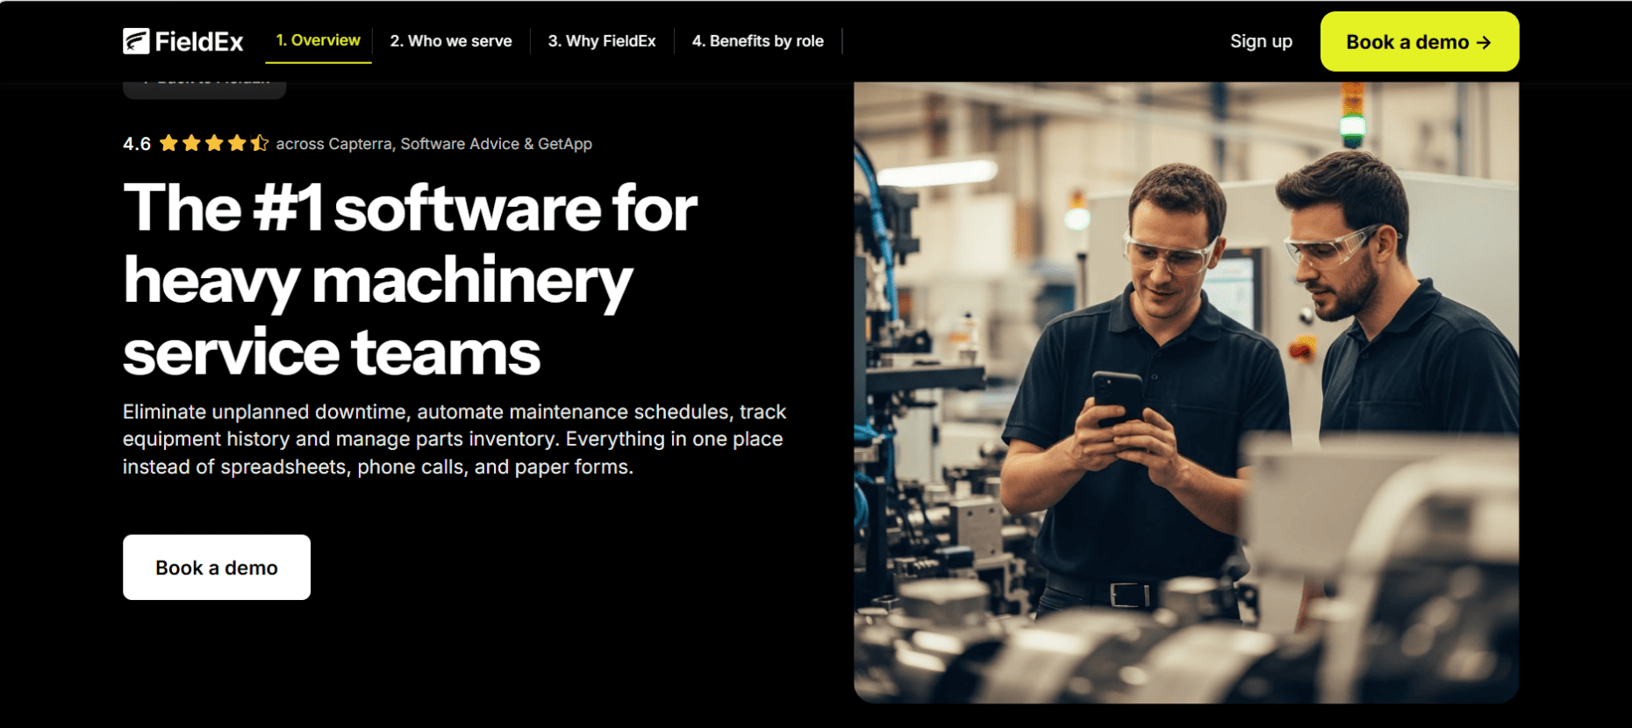The height and width of the screenshot is (728, 1632).
Task: Click the '#1 software for heavy machinery' headline
Action: click(411, 280)
